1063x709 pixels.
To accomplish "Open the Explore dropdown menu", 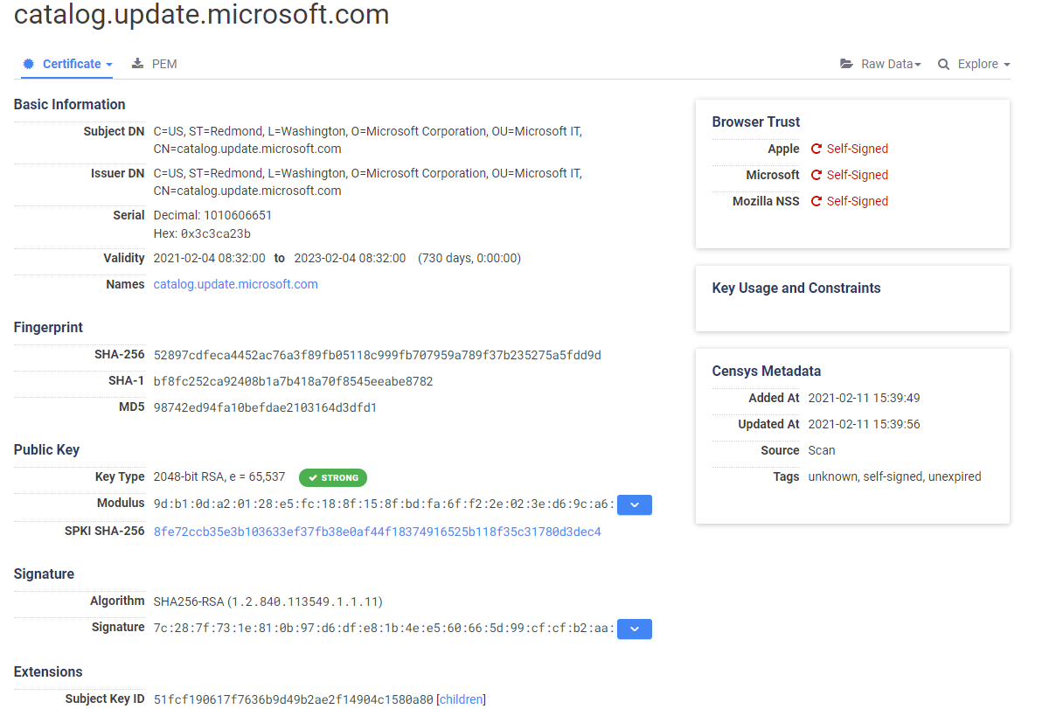I will [975, 64].
